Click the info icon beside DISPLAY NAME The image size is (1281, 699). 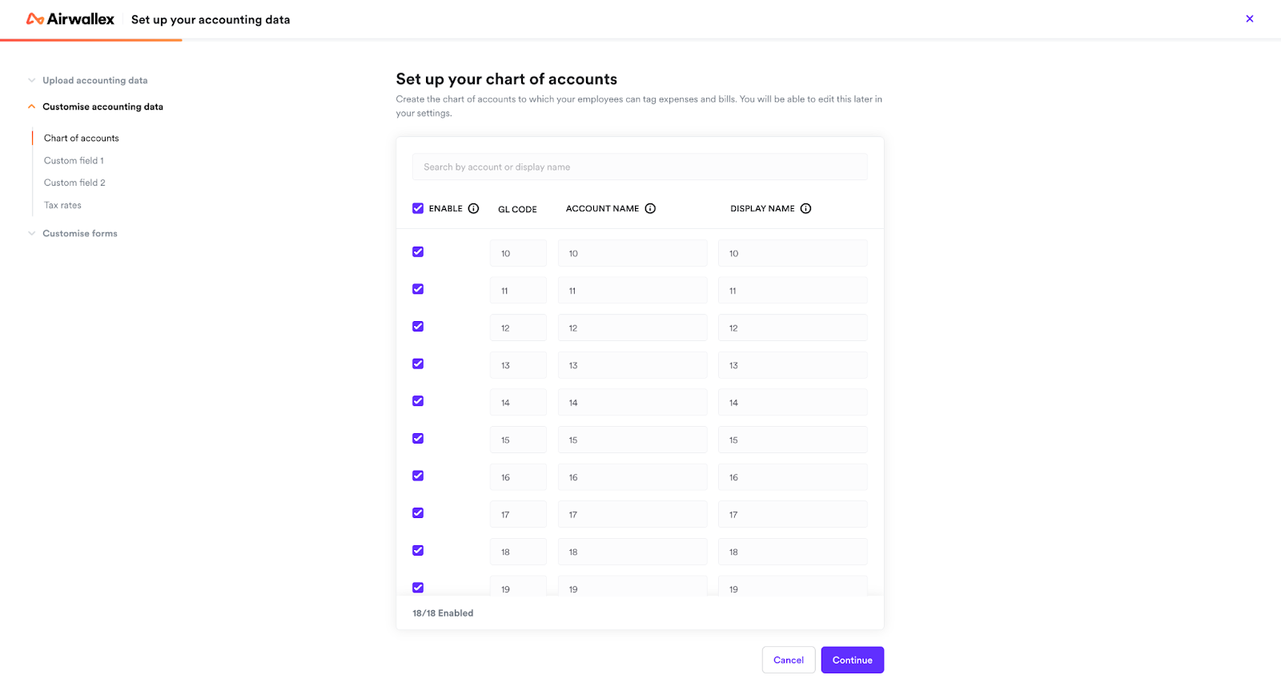[x=805, y=208]
